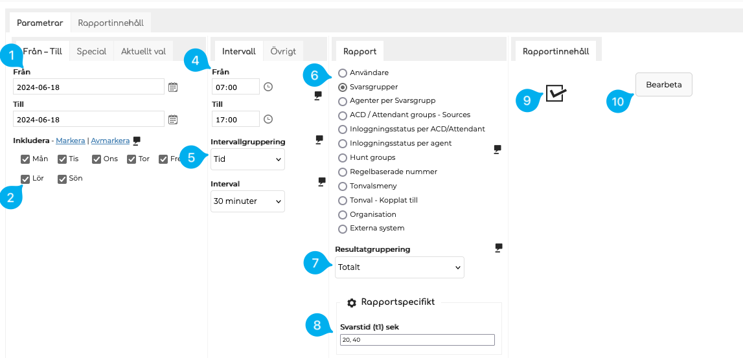Switch to the Special tab

(91, 51)
